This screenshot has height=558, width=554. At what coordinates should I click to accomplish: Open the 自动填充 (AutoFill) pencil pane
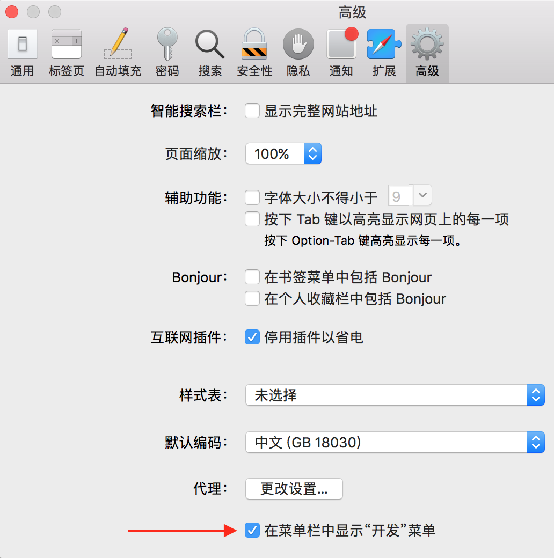pyautogui.click(x=118, y=53)
